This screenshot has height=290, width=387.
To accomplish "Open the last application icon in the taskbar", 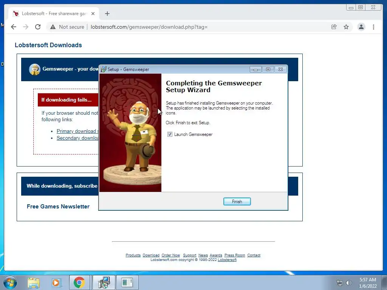I will (127, 282).
